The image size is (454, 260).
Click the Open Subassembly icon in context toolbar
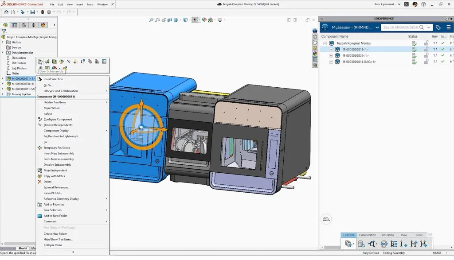tap(40, 62)
